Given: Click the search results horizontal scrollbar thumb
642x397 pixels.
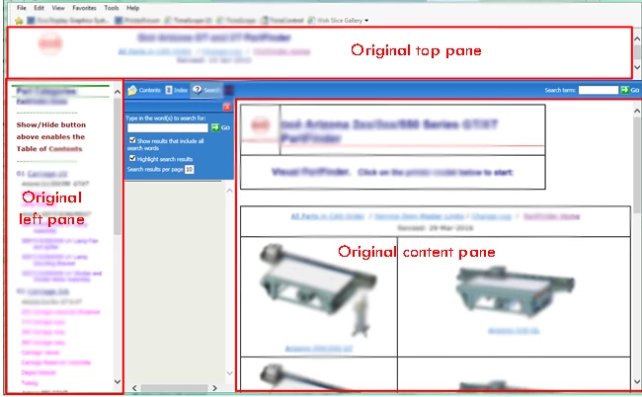Looking at the screenshot, I should 175,388.
